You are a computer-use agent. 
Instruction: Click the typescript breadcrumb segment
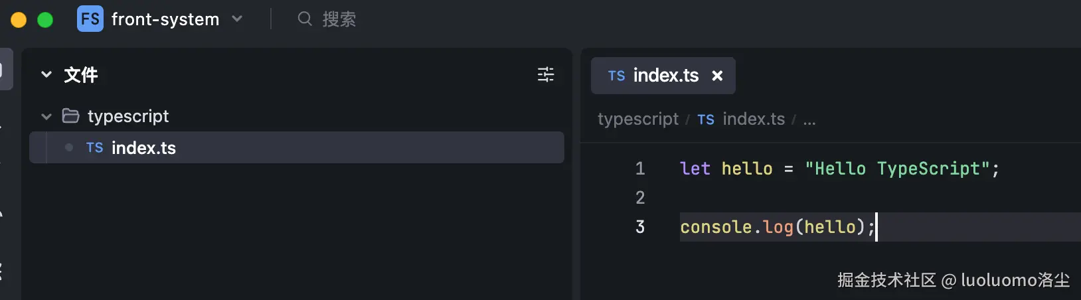click(x=637, y=119)
